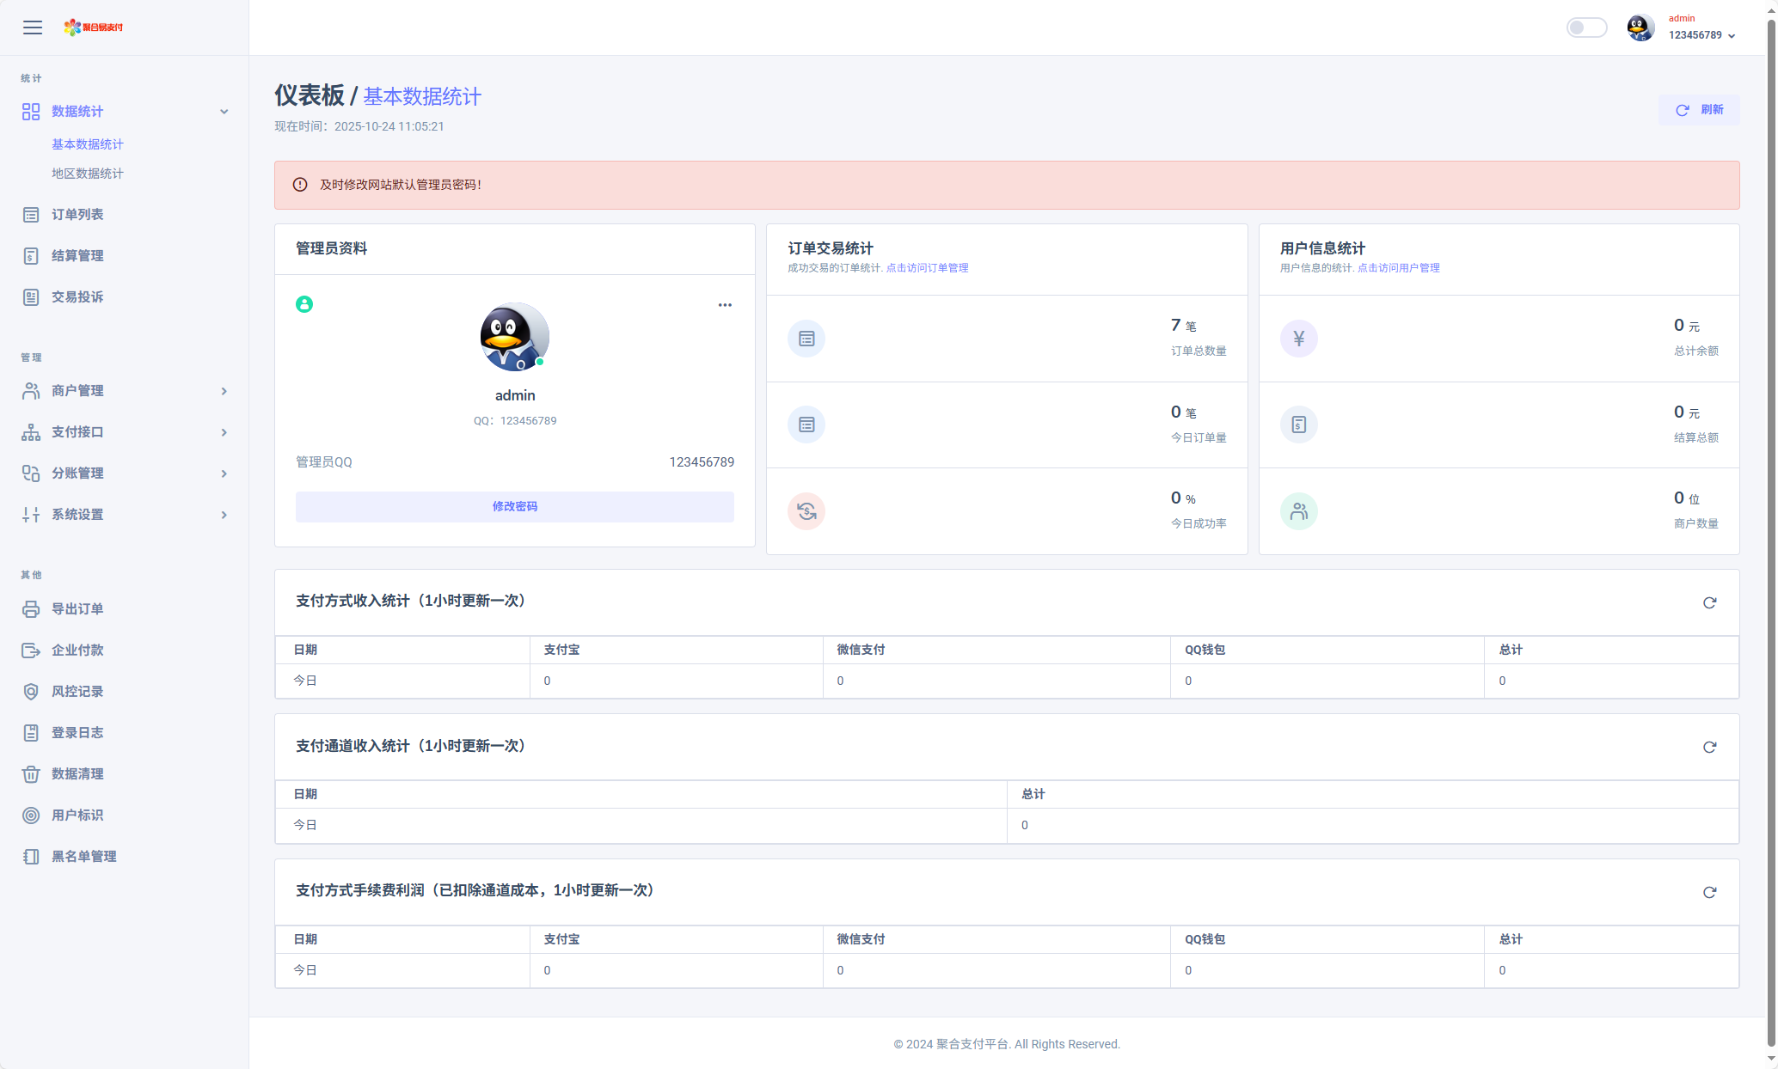The image size is (1778, 1069).
Task: Click the 订单列表 sidebar icon
Action: pos(31,215)
